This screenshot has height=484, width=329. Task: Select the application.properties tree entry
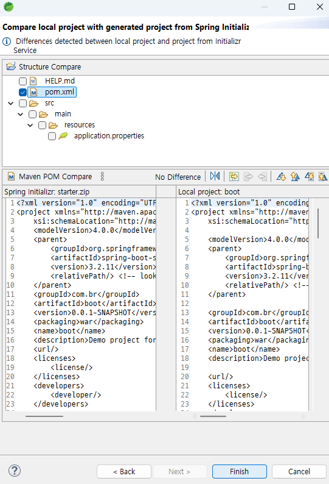pyautogui.click(x=109, y=136)
